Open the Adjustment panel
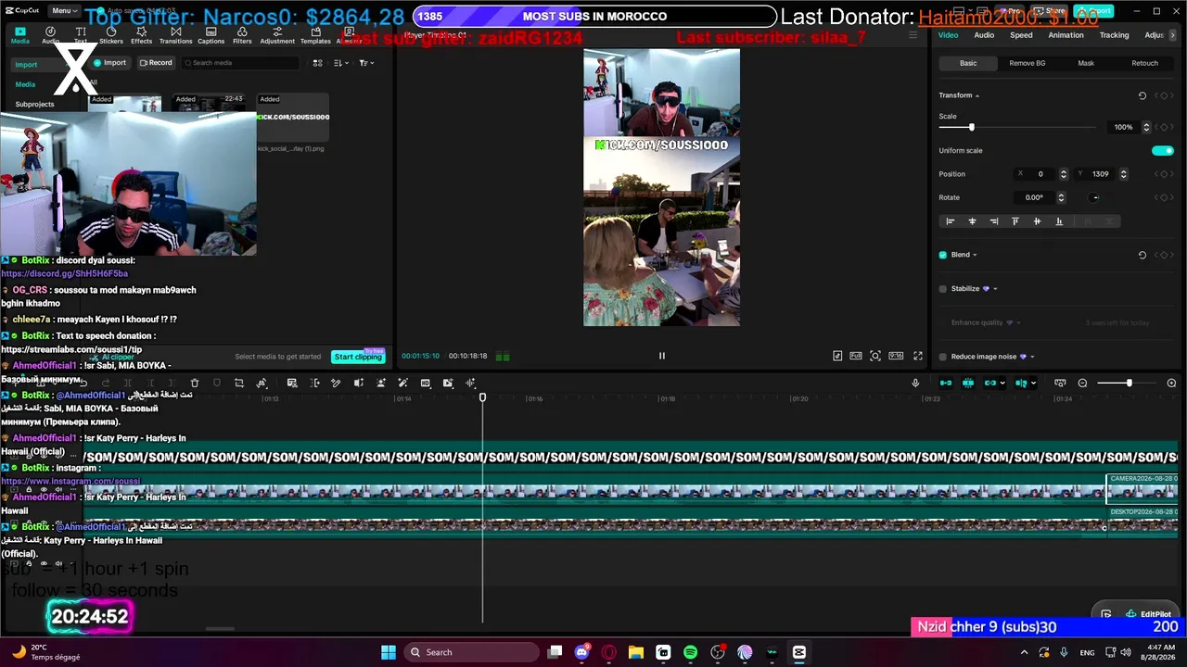This screenshot has height=667, width=1187. tap(277, 35)
